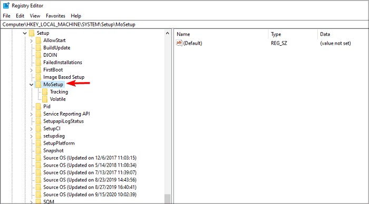
Task: Select the Image Based Setup key label
Action: click(64, 77)
